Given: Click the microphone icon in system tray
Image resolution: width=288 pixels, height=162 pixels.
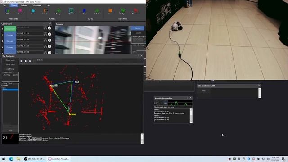Looking at the screenshot, I should pyautogui.click(x=239, y=159).
